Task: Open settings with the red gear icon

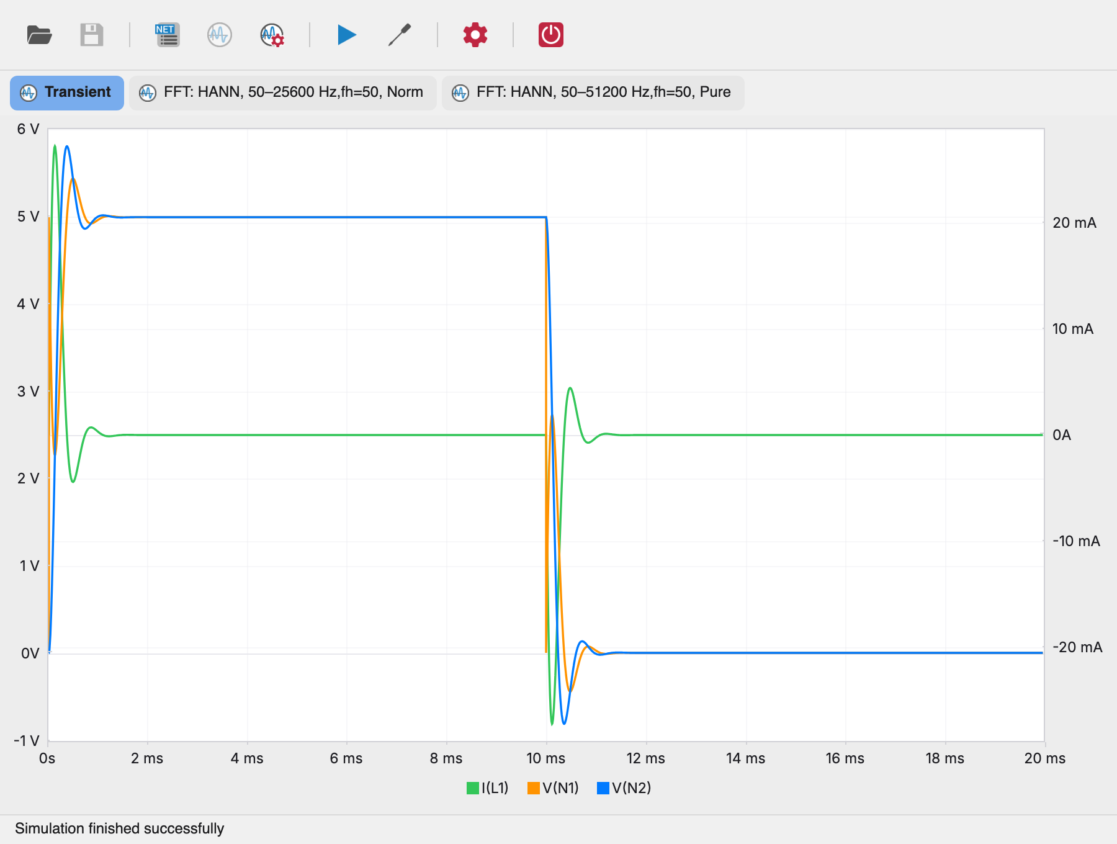Action: [475, 35]
